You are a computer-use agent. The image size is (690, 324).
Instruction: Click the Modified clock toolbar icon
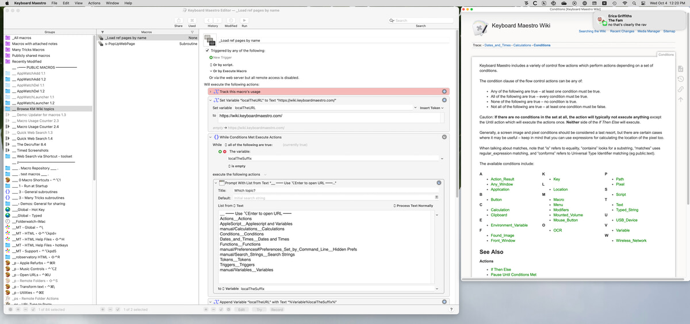[231, 20]
